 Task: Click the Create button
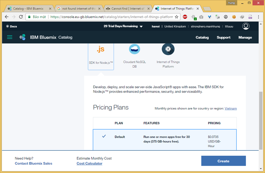[x=223, y=161]
